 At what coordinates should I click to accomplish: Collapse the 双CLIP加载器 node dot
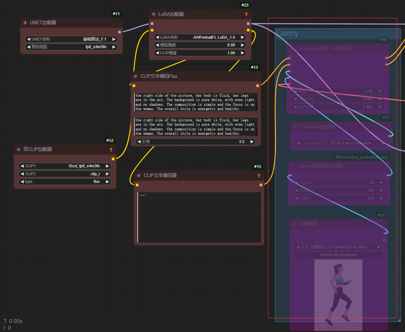[18, 150]
